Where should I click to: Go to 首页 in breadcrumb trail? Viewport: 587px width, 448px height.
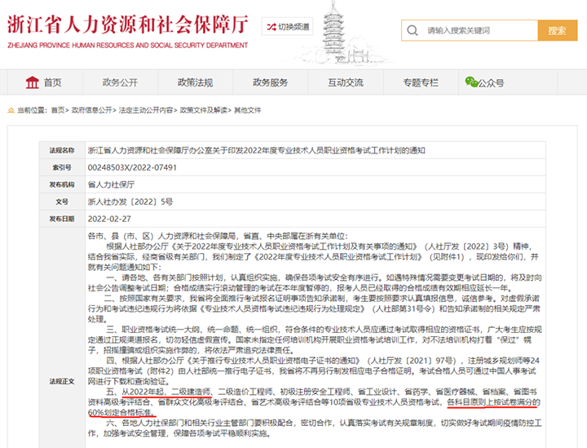coord(57,110)
